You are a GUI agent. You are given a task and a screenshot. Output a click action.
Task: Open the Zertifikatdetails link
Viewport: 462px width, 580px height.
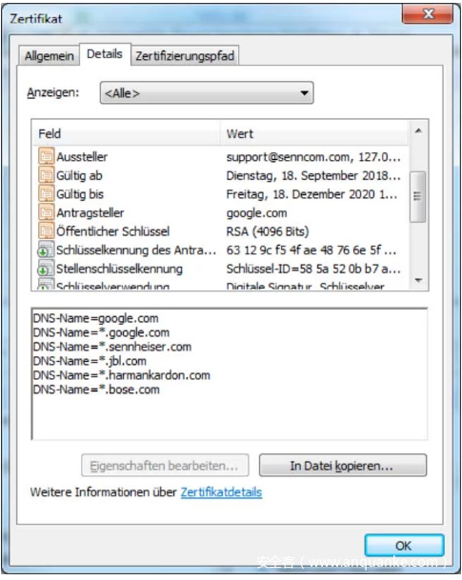tap(221, 492)
